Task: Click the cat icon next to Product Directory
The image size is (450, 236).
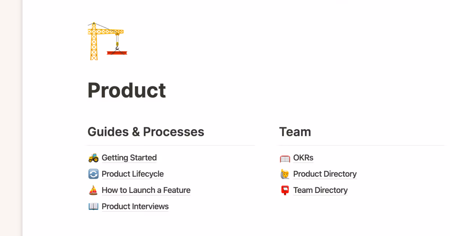Action: point(285,174)
